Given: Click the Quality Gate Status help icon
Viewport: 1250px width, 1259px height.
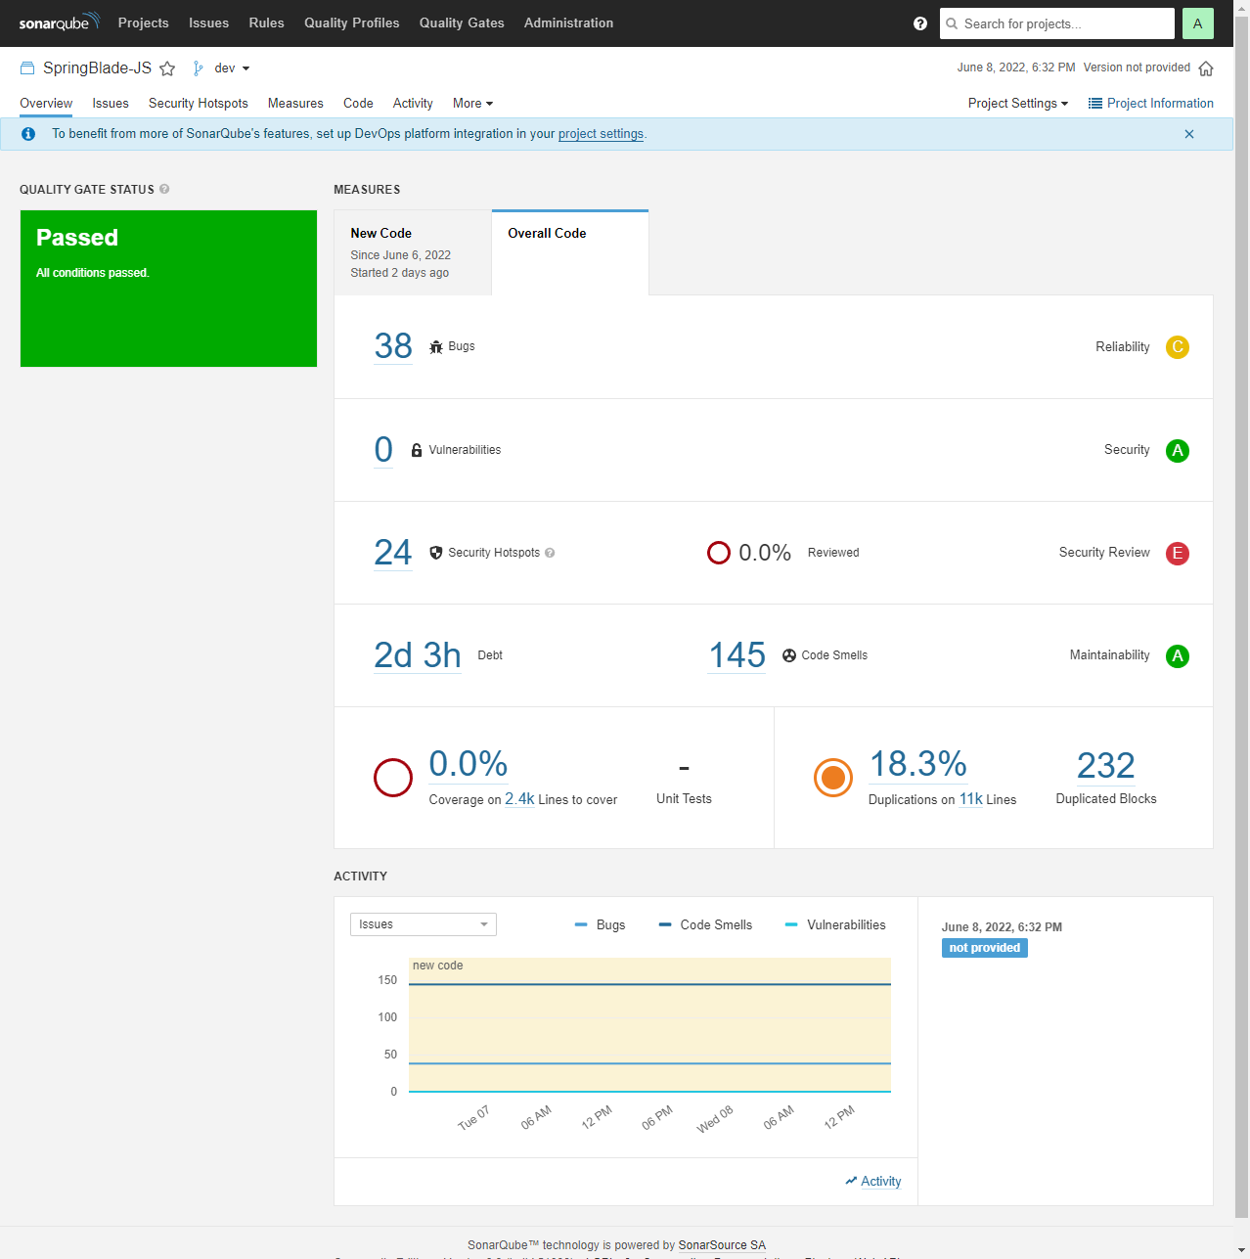Looking at the screenshot, I should 164,189.
